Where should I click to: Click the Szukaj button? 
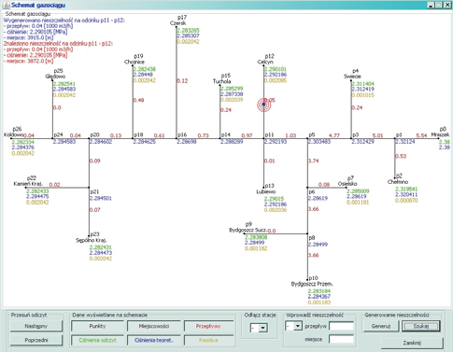(421, 326)
